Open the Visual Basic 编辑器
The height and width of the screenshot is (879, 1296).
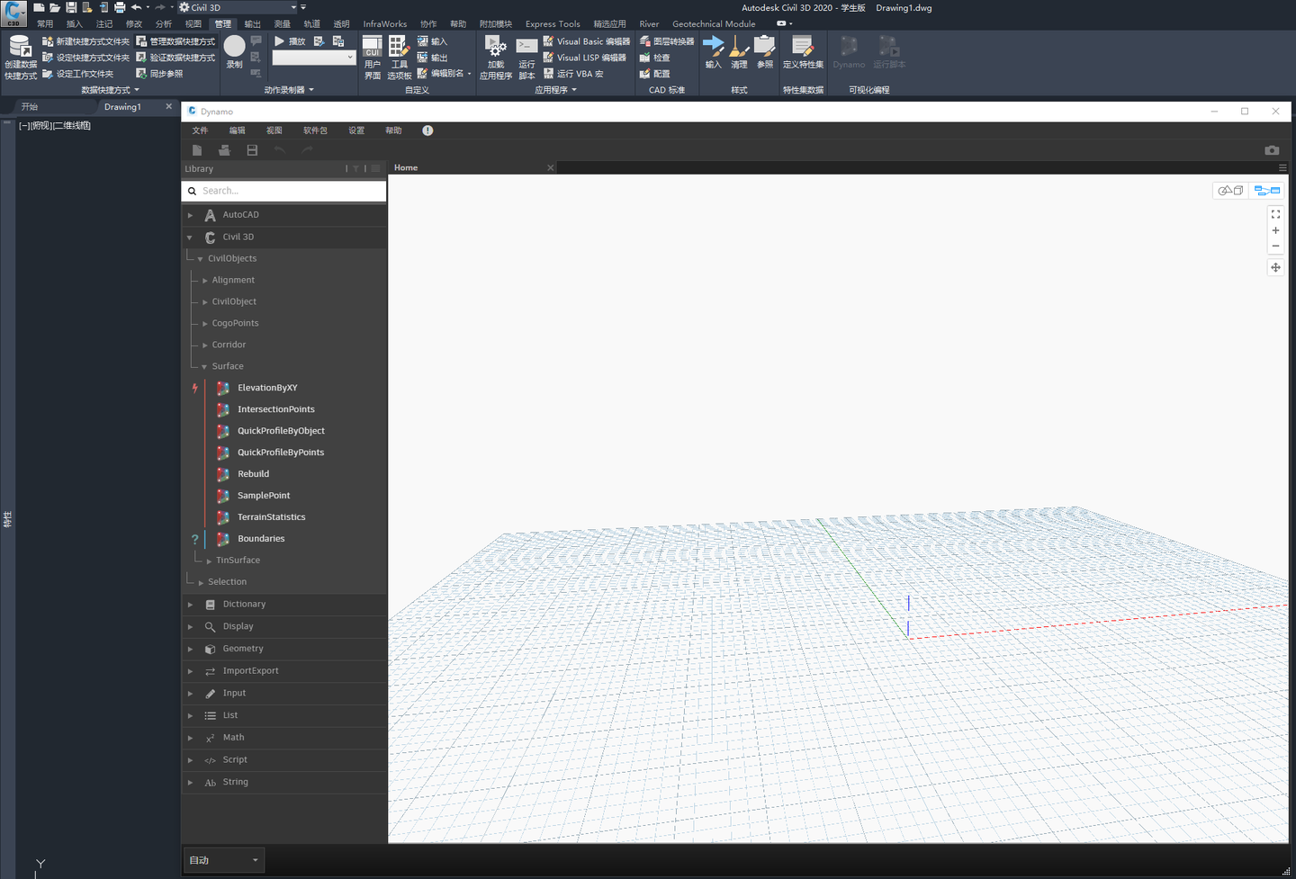click(x=587, y=41)
